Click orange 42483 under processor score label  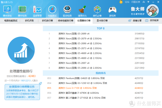[x=32, y=76]
